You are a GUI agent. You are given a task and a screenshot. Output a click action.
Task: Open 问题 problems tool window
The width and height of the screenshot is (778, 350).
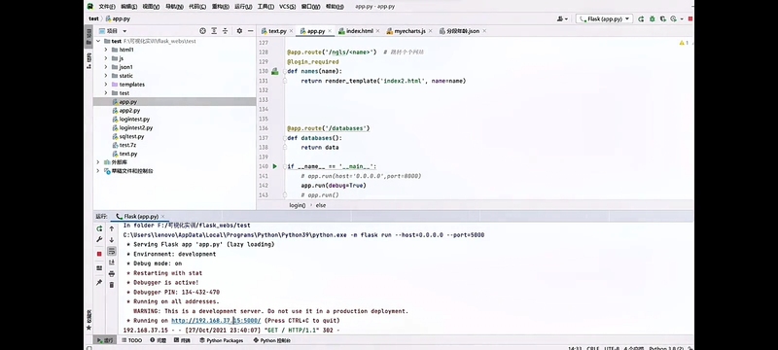[x=159, y=340]
